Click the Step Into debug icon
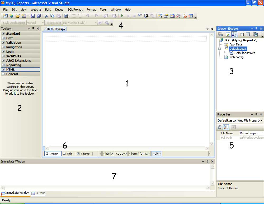The image size is (264, 204). (x=140, y=16)
